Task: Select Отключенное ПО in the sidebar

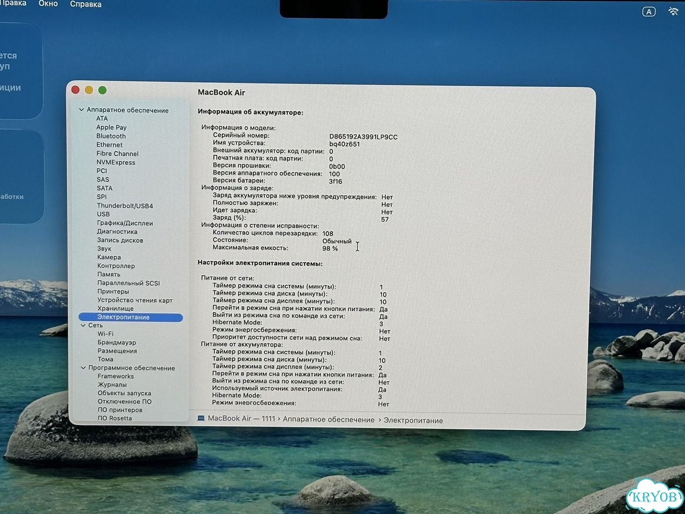Action: click(x=125, y=402)
